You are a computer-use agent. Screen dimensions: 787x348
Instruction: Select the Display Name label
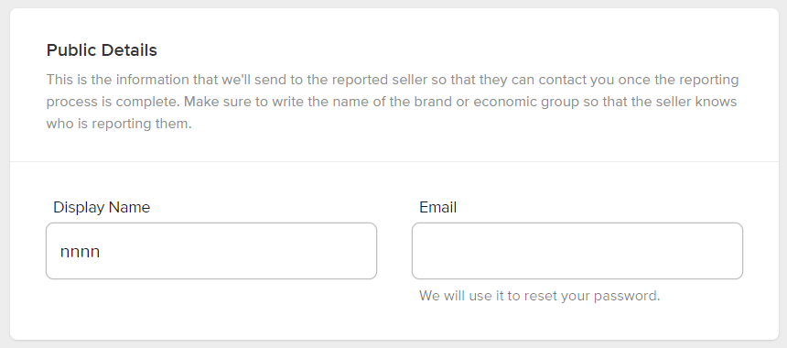click(102, 207)
